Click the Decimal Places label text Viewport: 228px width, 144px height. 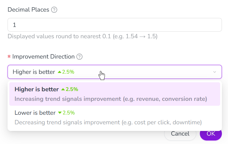(x=28, y=10)
